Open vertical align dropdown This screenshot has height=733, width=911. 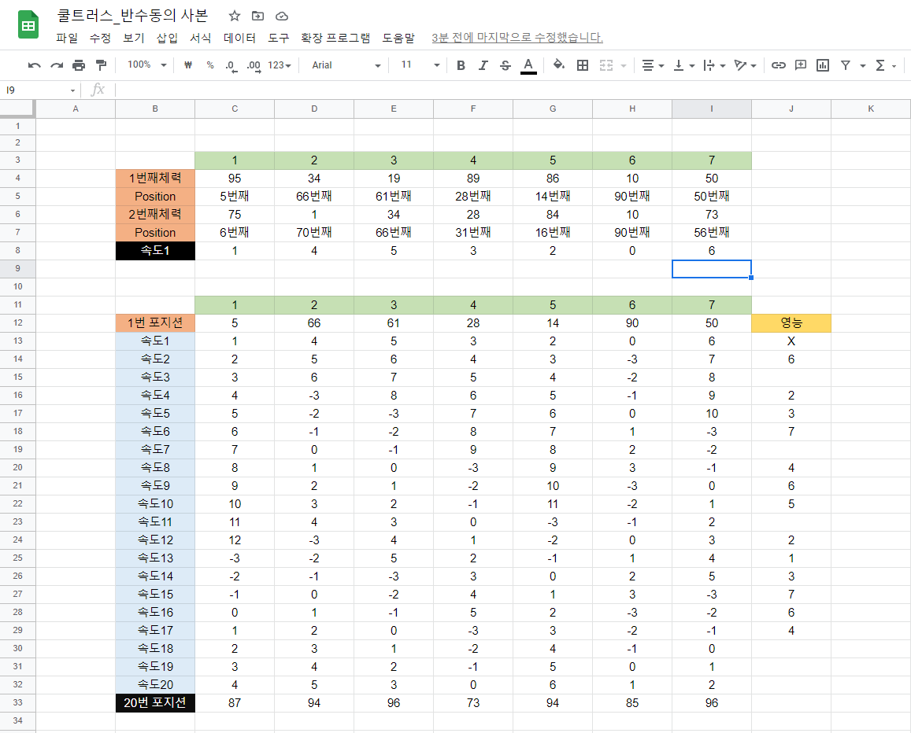pyautogui.click(x=683, y=65)
